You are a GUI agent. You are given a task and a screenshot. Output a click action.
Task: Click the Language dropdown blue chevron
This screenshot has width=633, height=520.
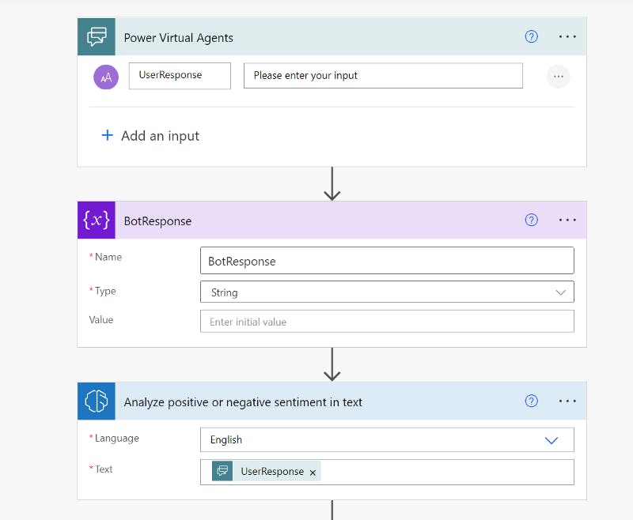pyautogui.click(x=551, y=440)
